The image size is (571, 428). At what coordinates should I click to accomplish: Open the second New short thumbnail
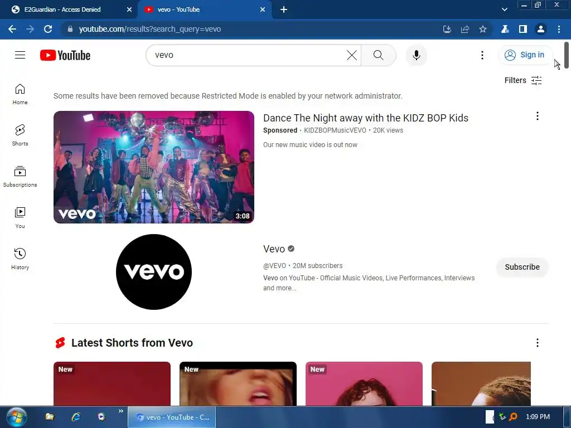click(x=238, y=383)
